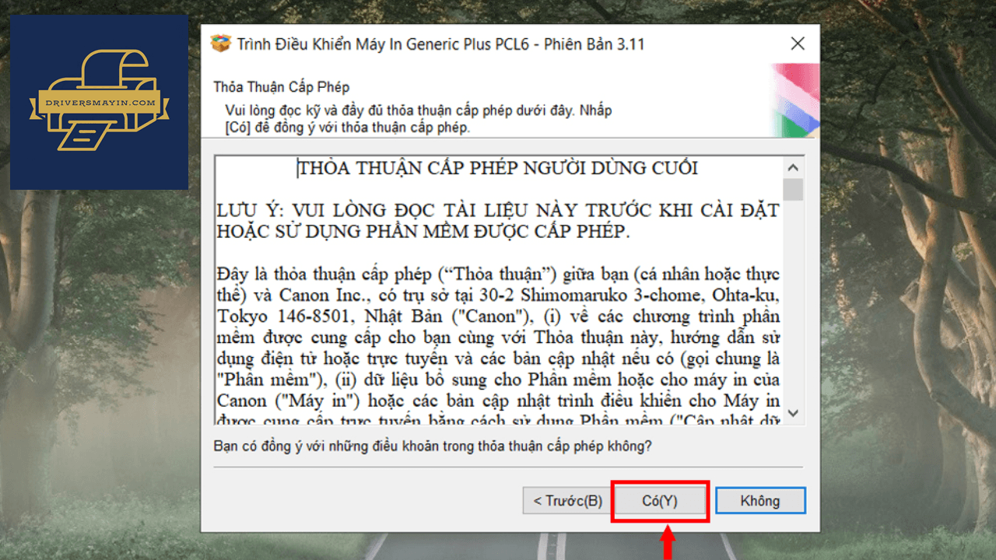
Task: Click the Không button to decline the agreement
Action: pyautogui.click(x=760, y=501)
